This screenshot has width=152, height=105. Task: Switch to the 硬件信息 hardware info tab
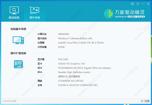[x=35, y=13]
